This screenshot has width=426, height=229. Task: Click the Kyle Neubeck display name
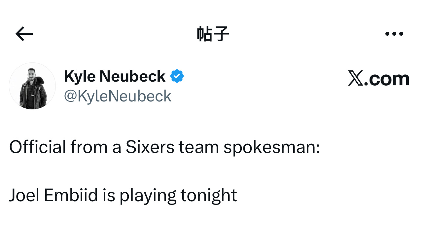[x=114, y=76]
